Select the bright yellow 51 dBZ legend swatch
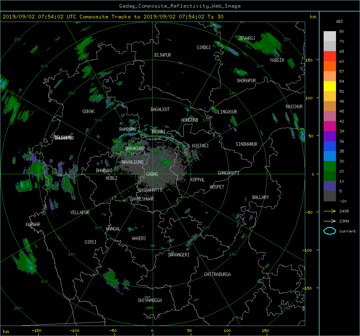Viewport: 360px width, 336px height. [330, 86]
